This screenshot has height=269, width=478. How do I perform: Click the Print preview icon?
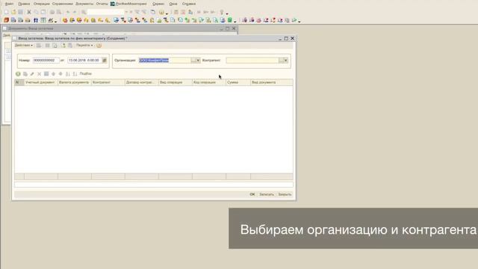click(x=59, y=12)
